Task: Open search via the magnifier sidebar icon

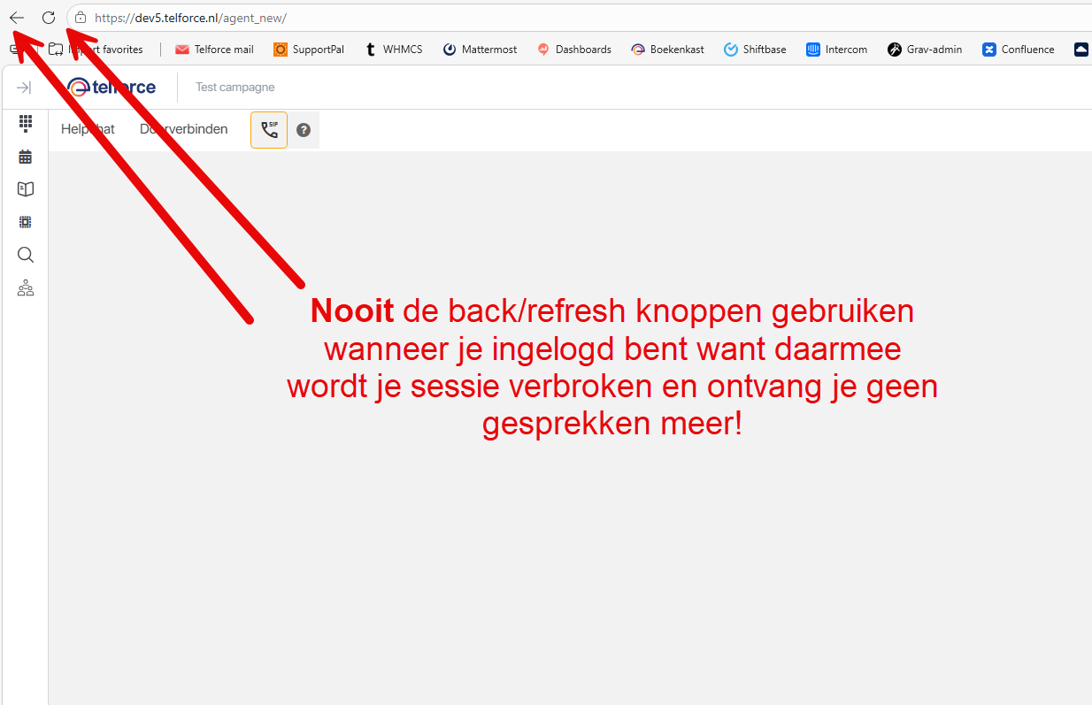Action: click(x=25, y=255)
